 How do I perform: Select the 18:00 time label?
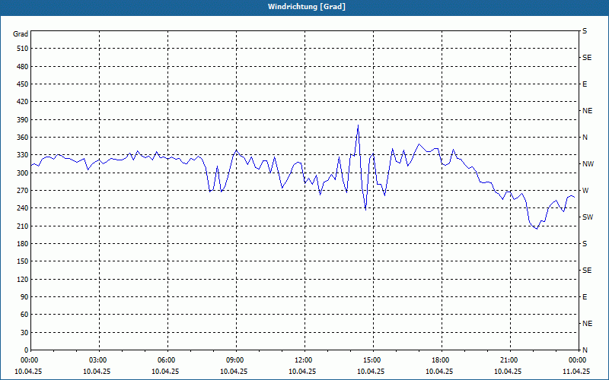pyautogui.click(x=440, y=360)
